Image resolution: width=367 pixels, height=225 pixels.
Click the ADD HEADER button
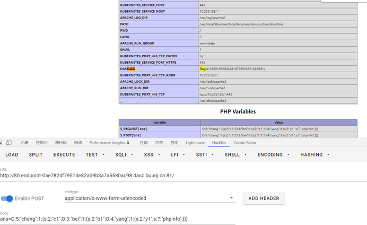pyautogui.click(x=264, y=198)
